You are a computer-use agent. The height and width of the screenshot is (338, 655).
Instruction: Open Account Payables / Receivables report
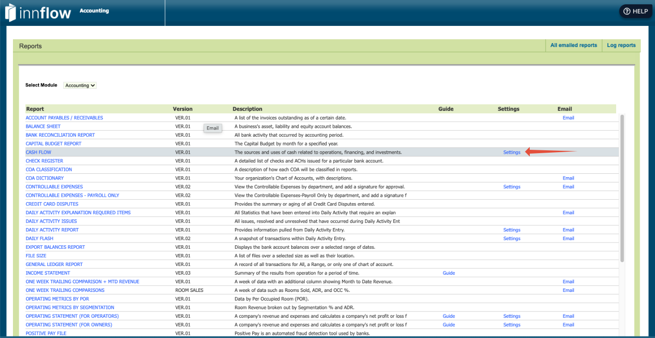pos(64,118)
